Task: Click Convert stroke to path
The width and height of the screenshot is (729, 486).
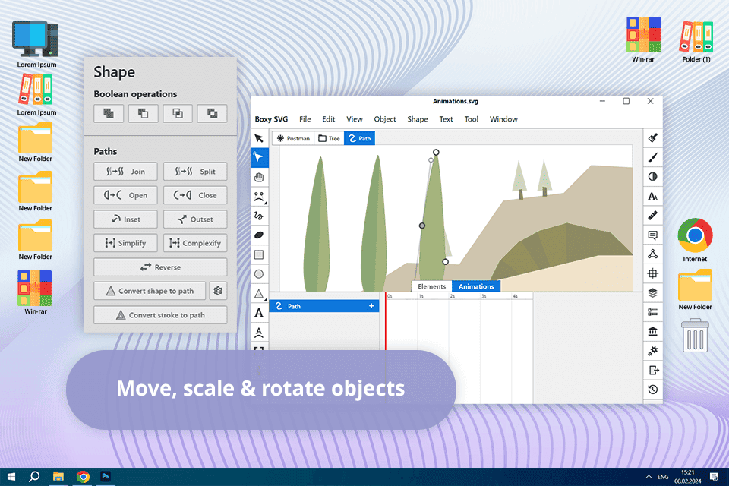Action: tap(160, 315)
